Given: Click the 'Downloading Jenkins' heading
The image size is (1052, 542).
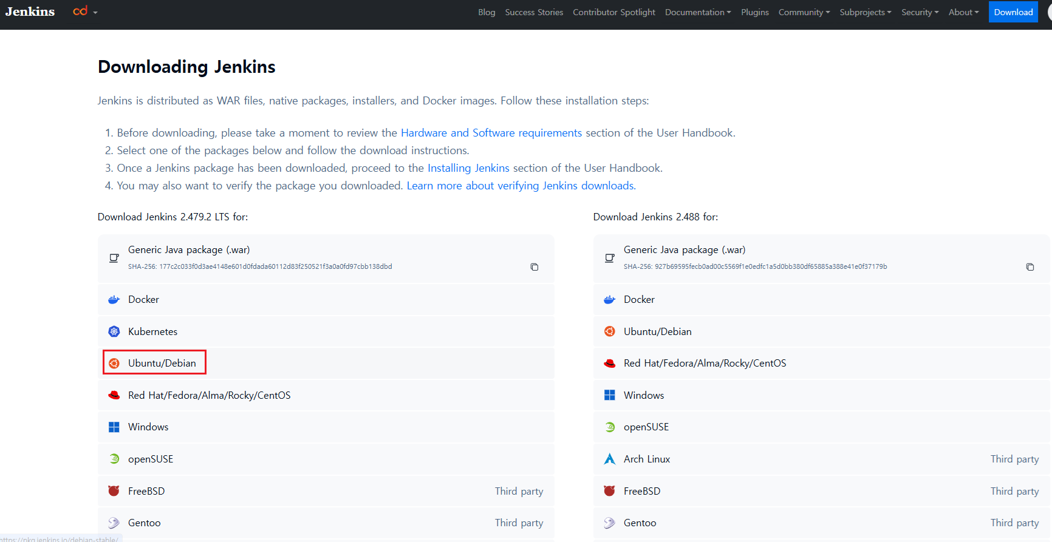Looking at the screenshot, I should (186, 67).
